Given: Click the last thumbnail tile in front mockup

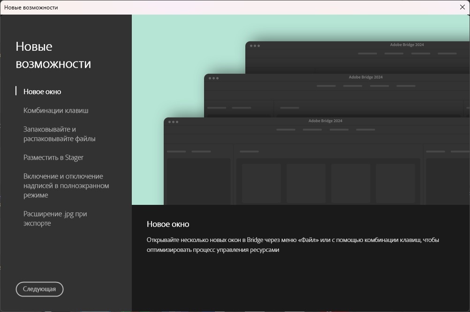Looking at the screenshot, I should (x=395, y=183).
